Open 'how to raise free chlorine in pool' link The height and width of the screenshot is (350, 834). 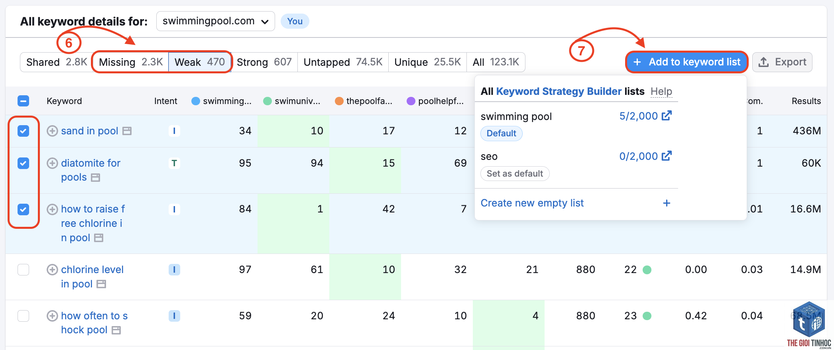point(93,224)
